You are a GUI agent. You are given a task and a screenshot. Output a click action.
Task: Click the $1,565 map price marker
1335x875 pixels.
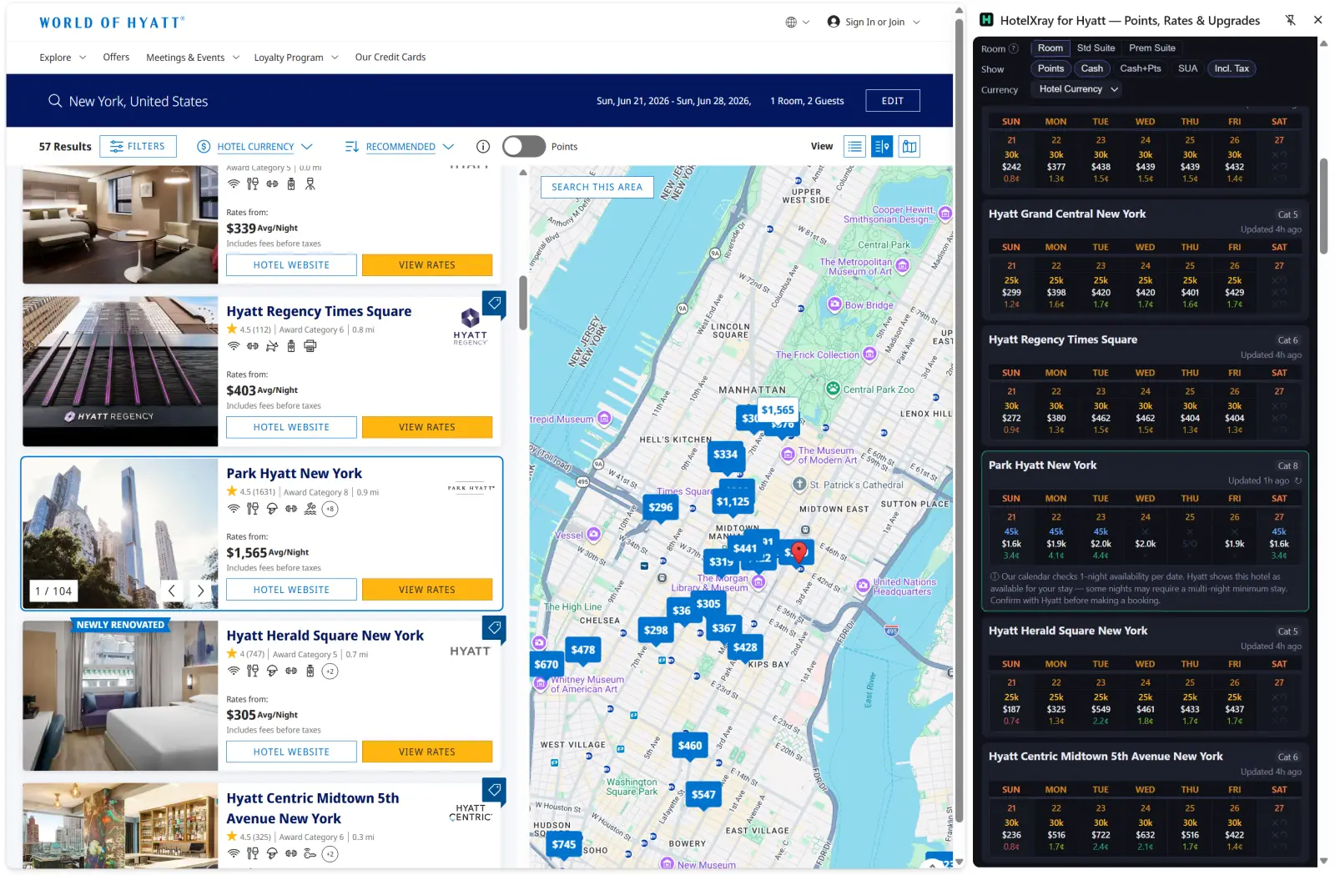pos(778,410)
